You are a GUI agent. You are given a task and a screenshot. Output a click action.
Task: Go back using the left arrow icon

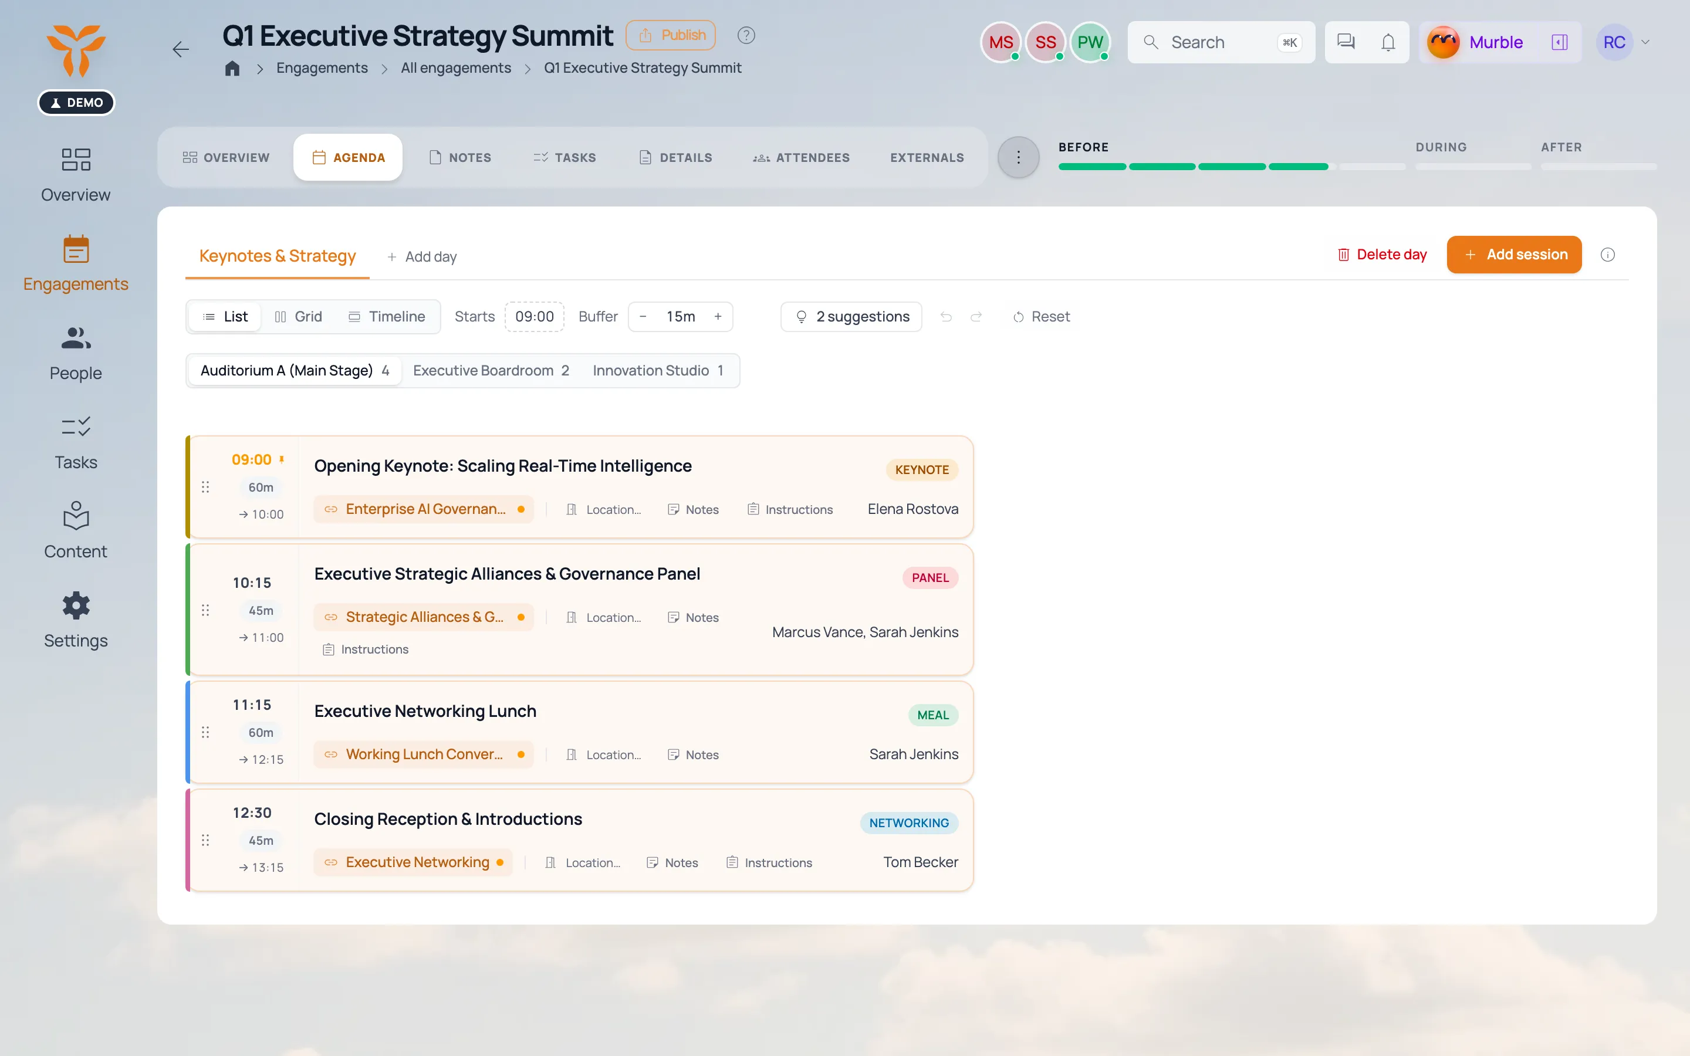coord(181,50)
